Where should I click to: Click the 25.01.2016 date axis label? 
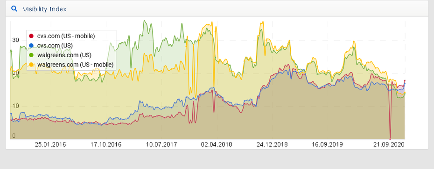tap(50, 144)
